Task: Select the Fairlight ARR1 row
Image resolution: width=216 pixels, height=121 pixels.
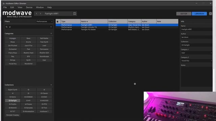Action: (x=117, y=25)
